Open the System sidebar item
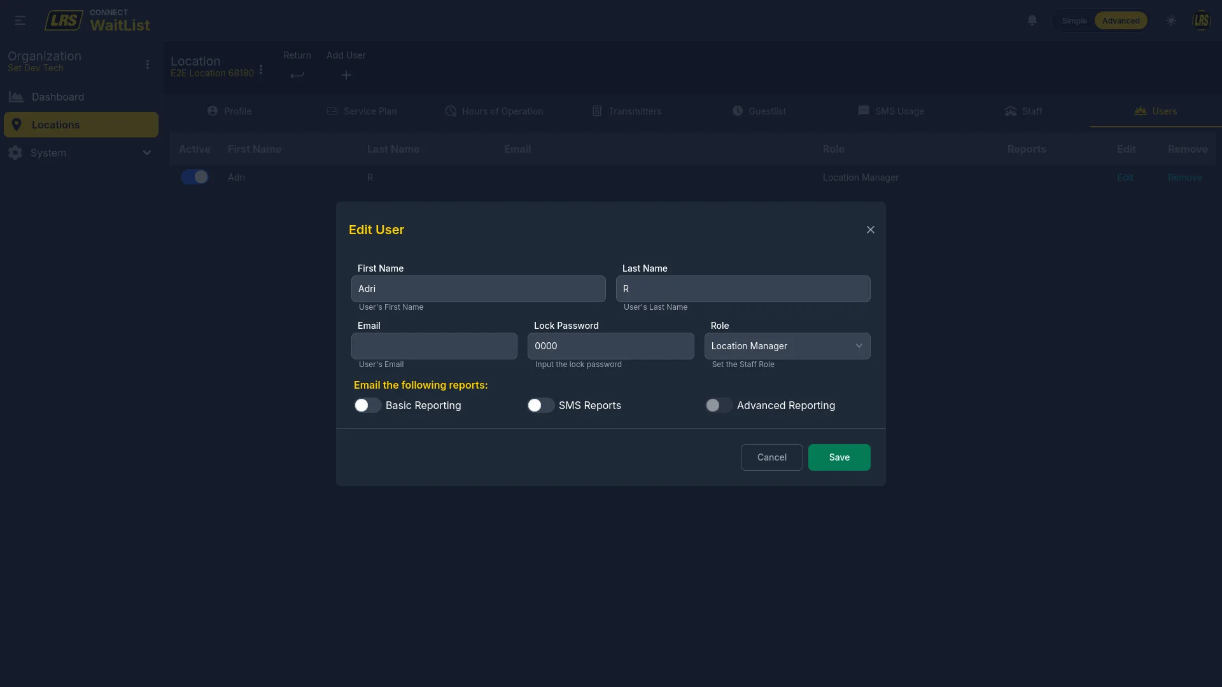The width and height of the screenshot is (1222, 687). [x=81, y=153]
